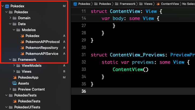This screenshot has height=110, width=195.
Task: Click the Assets catalog icon
Action: 15,83
